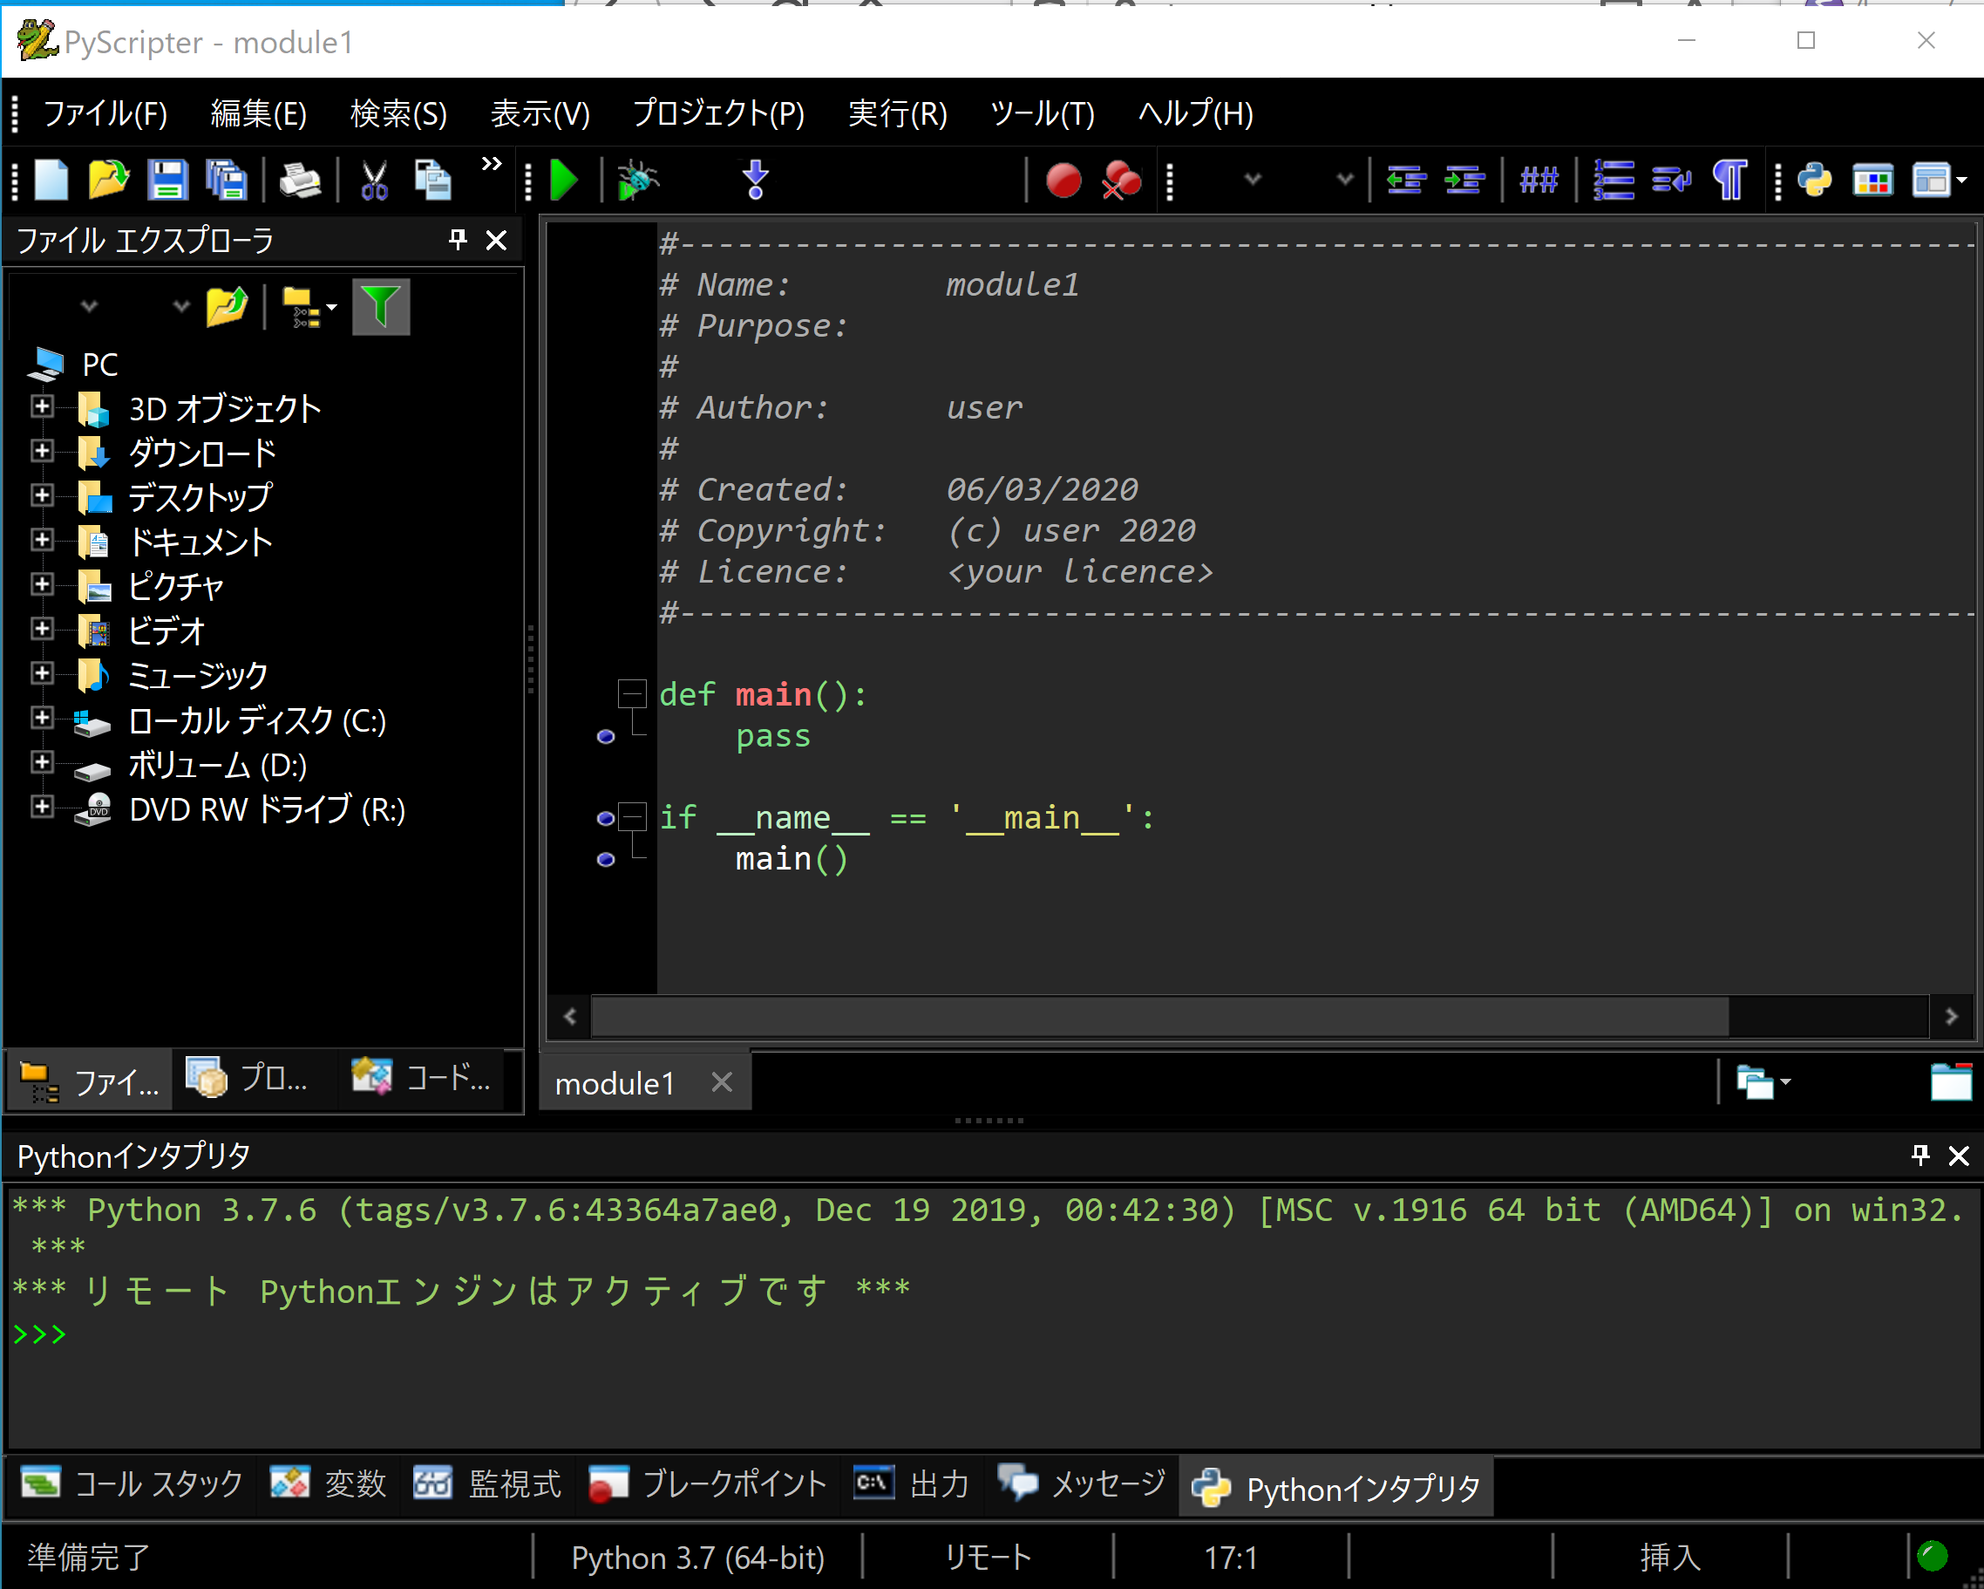
Task: Open the プロジェクト(P) menu
Action: pyautogui.click(x=718, y=113)
